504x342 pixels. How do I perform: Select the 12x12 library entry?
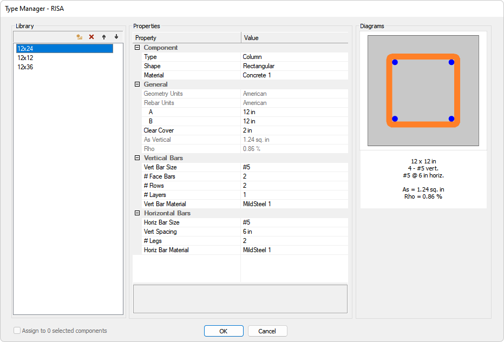26,58
